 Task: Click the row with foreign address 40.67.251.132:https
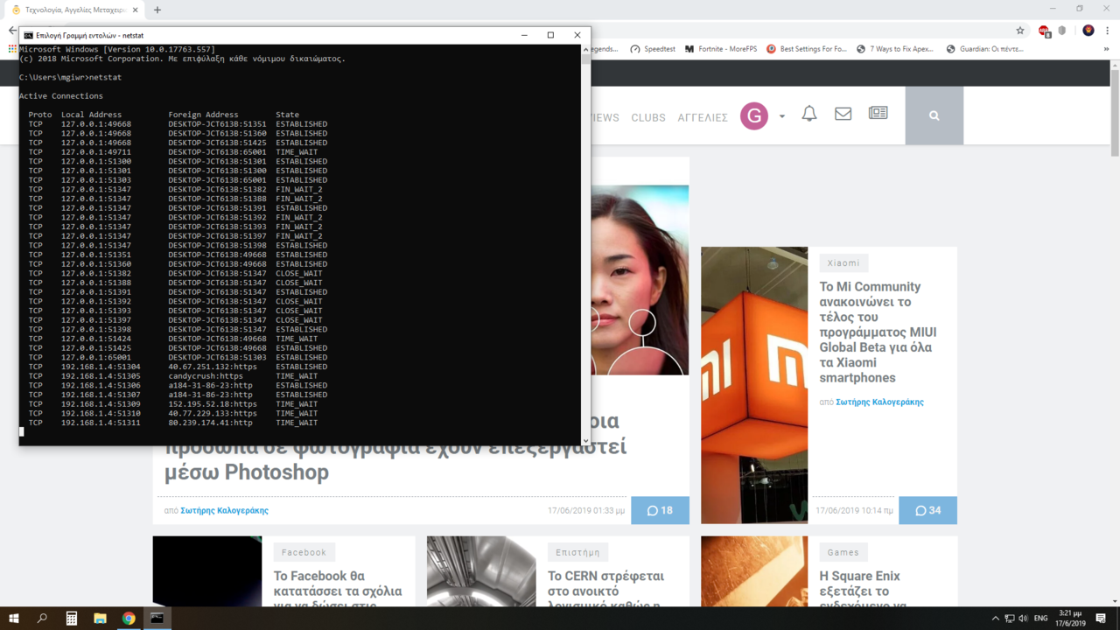178,367
